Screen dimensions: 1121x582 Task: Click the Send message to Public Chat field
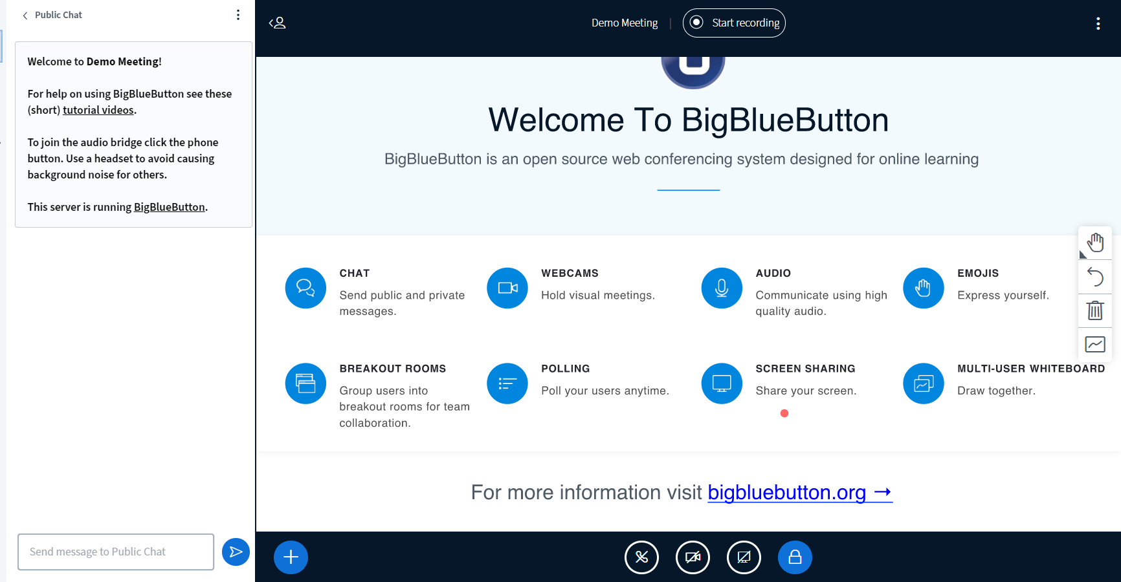pos(115,552)
